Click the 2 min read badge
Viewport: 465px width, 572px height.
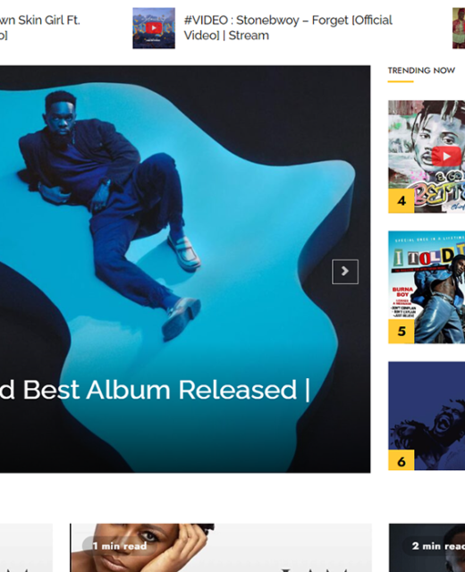[435, 546]
